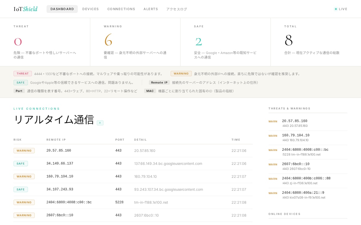
Task: Click WARNING badge in 160.79.104.10 row
Action: click(x=24, y=177)
